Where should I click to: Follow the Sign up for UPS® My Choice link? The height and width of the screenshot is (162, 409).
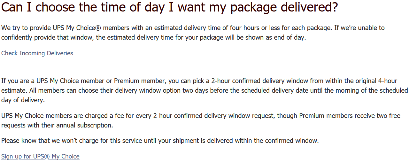tap(40, 156)
